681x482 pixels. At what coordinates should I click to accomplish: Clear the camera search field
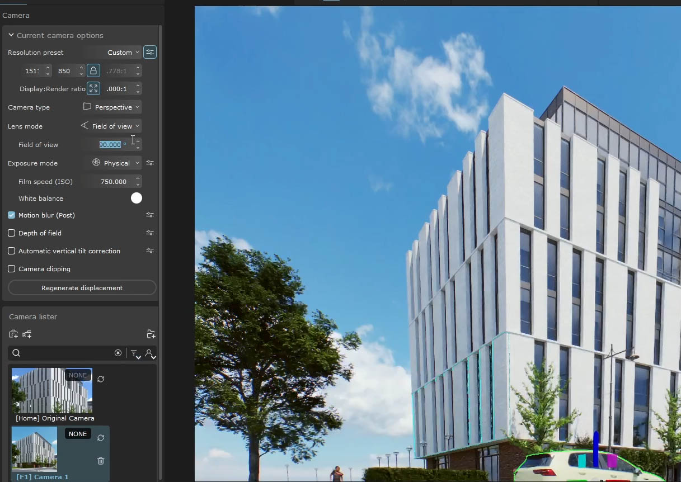[118, 353]
